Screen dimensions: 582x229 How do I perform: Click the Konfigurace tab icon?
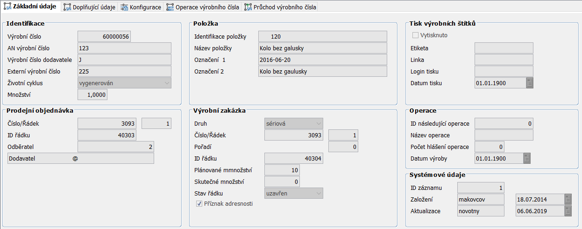pos(124,7)
